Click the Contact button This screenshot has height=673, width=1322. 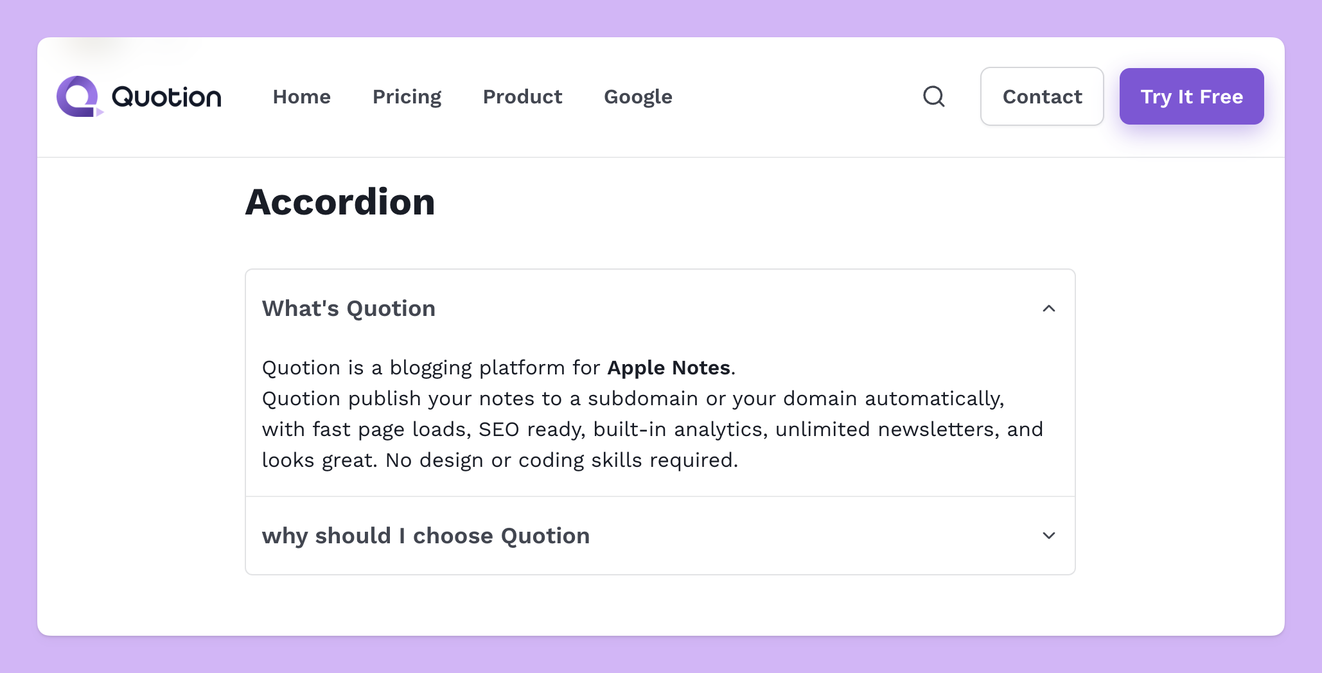click(1042, 96)
